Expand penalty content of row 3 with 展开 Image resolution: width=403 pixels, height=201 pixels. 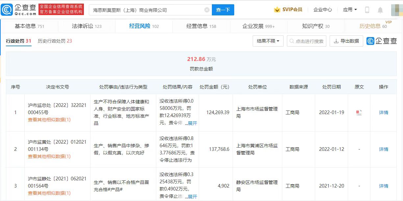tap(192, 197)
